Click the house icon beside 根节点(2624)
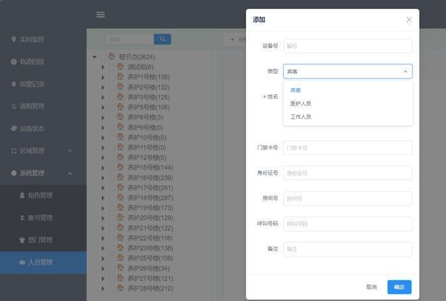The height and width of the screenshot is (301, 446). [112, 57]
